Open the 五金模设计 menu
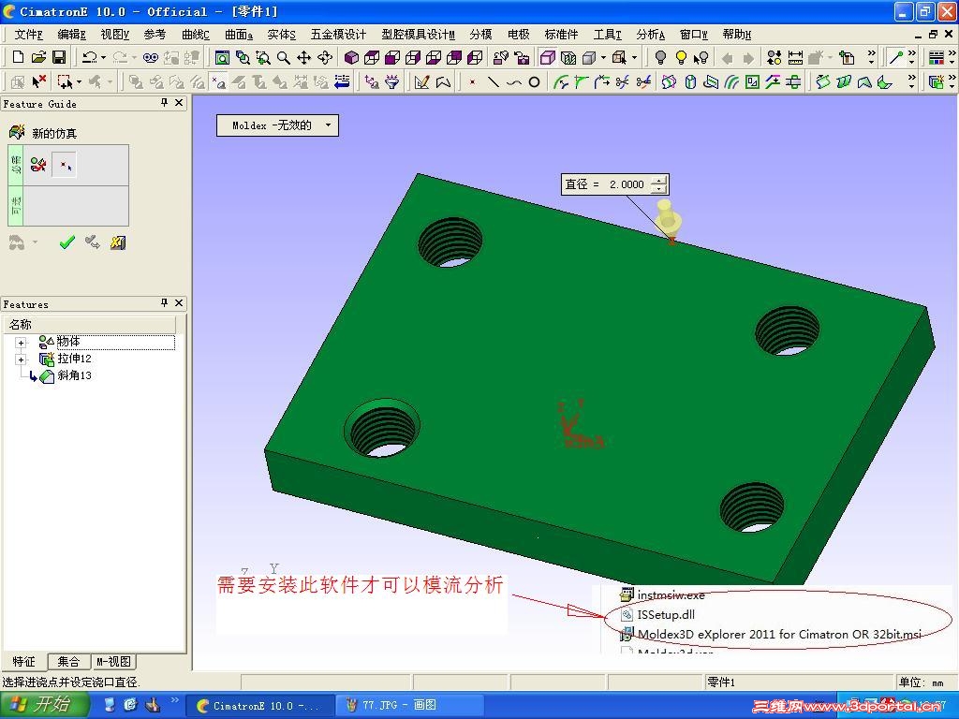959x719 pixels. (338, 35)
